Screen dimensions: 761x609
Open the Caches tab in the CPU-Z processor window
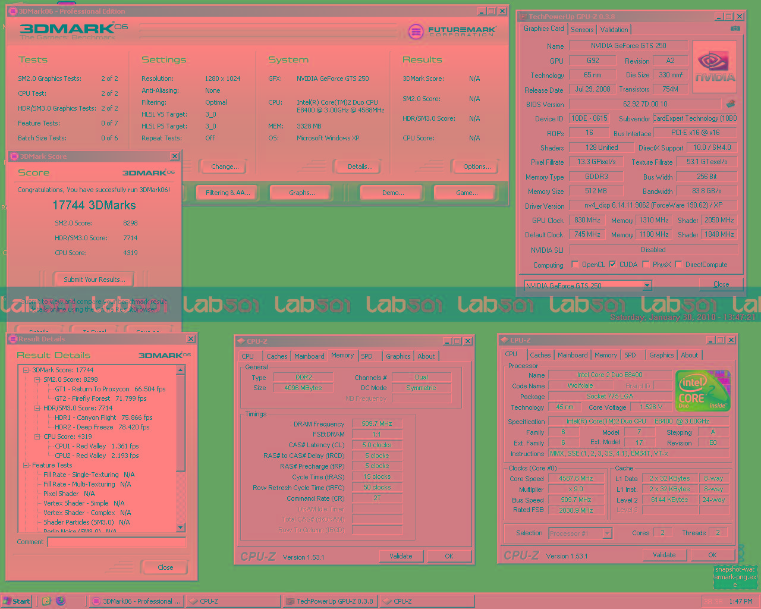[x=540, y=355]
